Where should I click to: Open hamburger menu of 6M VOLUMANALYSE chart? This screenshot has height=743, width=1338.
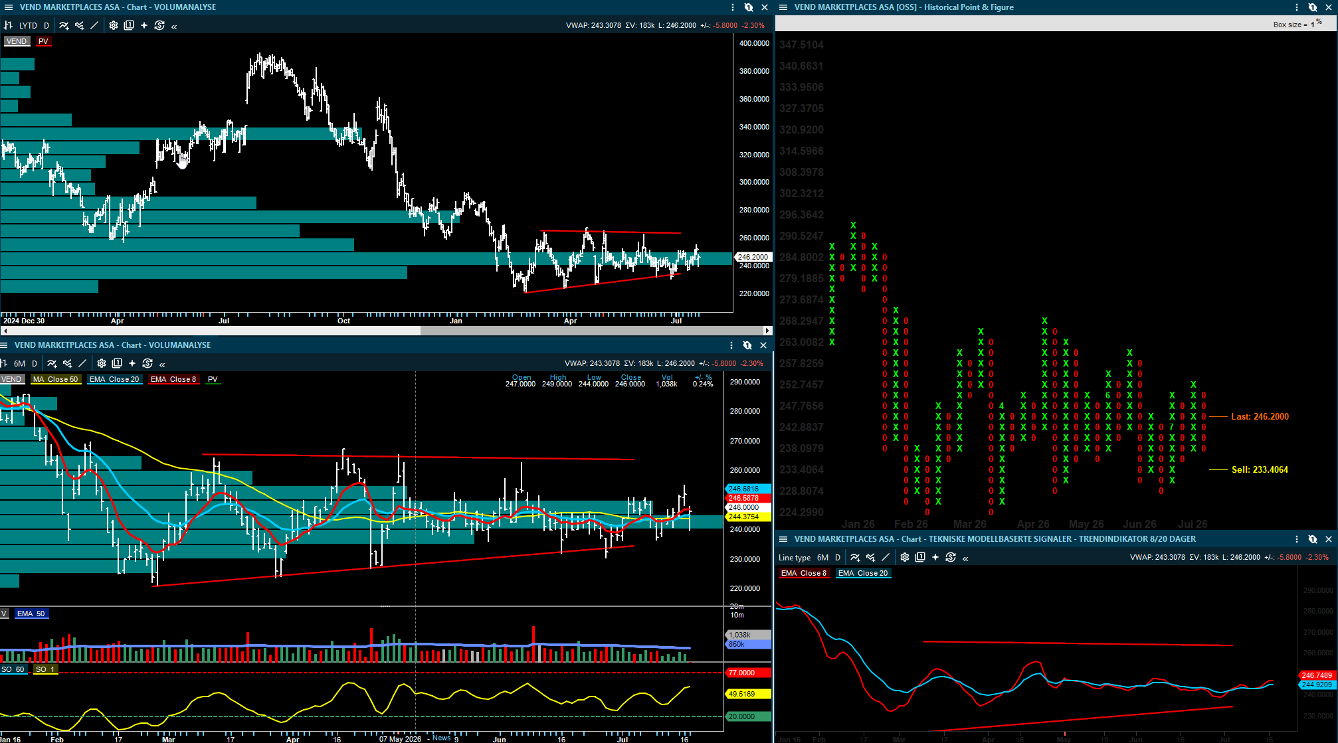tap(4, 345)
